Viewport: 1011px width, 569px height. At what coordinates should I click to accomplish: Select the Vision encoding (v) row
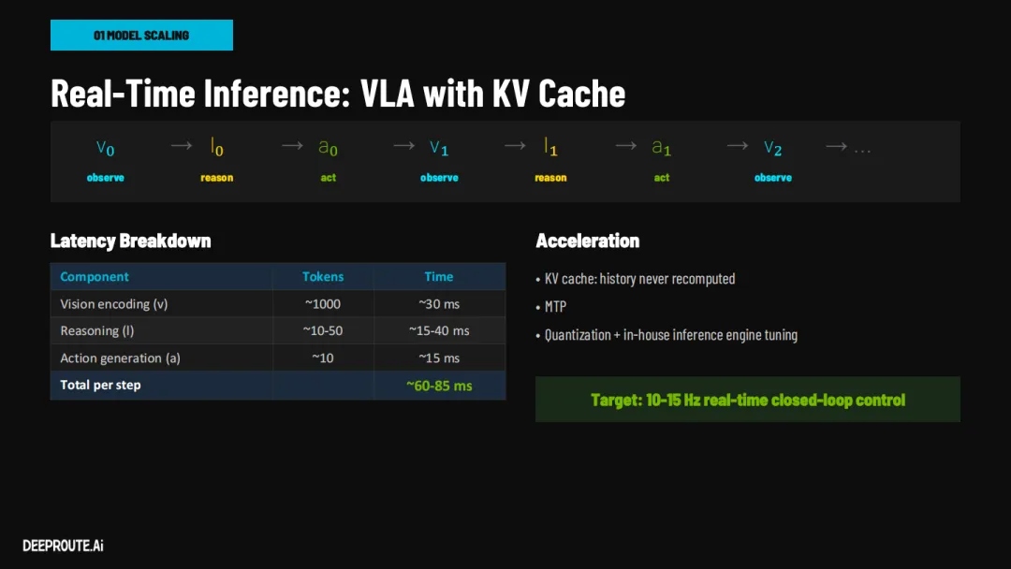(278, 303)
